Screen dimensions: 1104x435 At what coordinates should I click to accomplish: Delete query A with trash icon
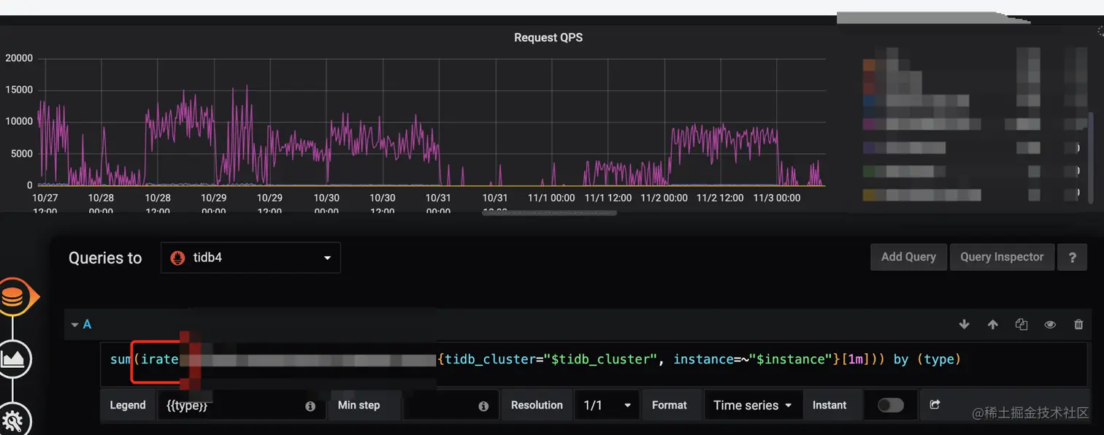[x=1078, y=325]
